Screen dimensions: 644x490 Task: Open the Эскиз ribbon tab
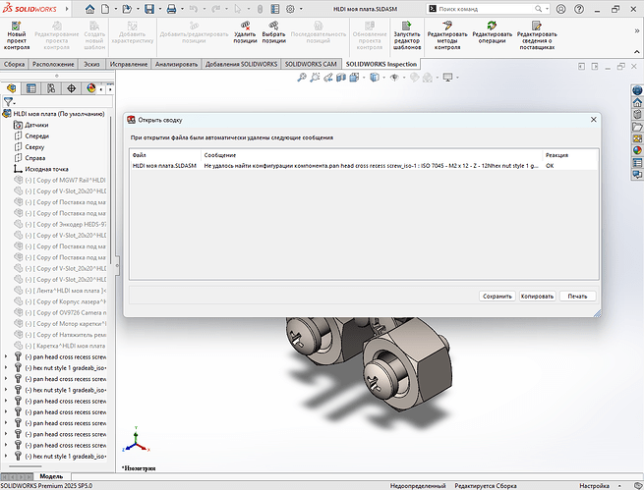coord(91,64)
